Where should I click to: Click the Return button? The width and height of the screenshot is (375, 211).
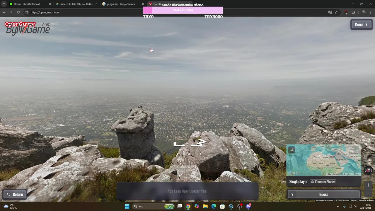(15, 194)
